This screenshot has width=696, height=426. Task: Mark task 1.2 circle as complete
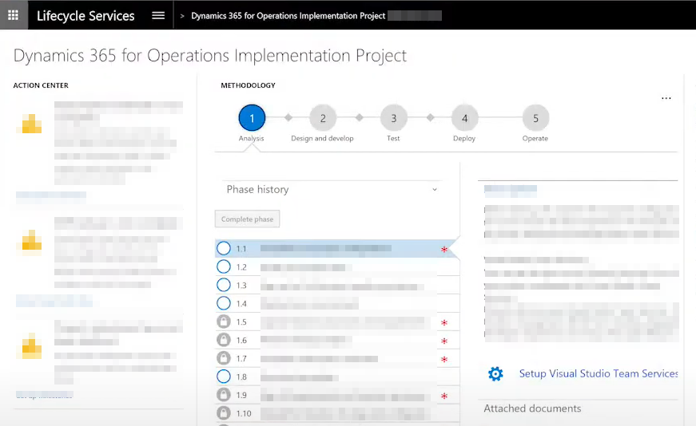coord(224,266)
